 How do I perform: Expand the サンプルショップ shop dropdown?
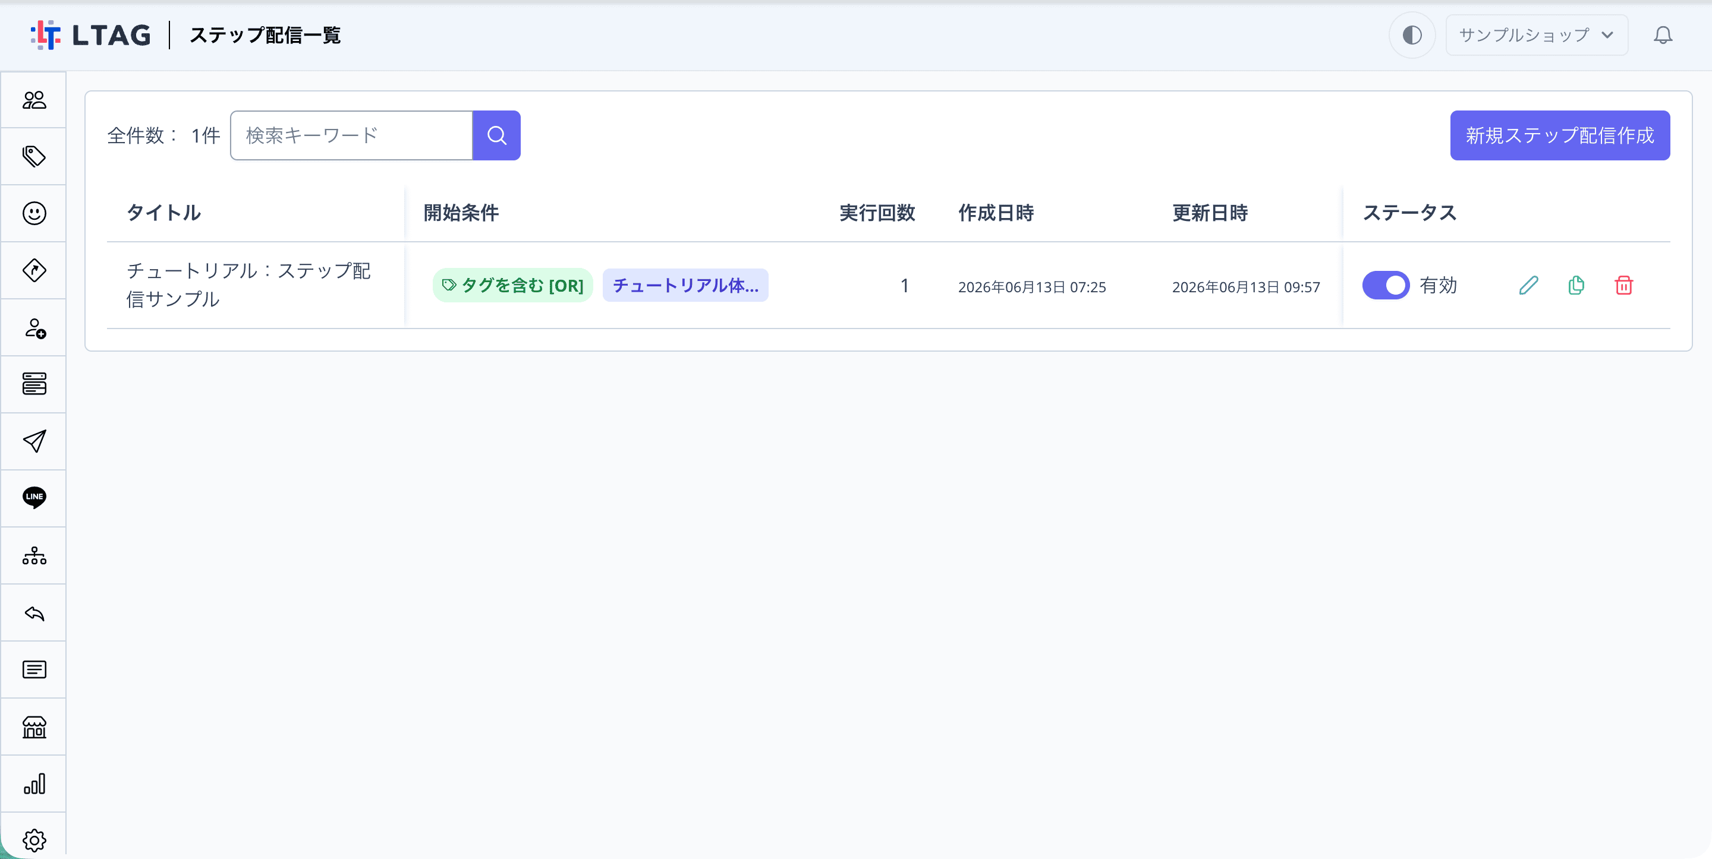click(x=1537, y=35)
